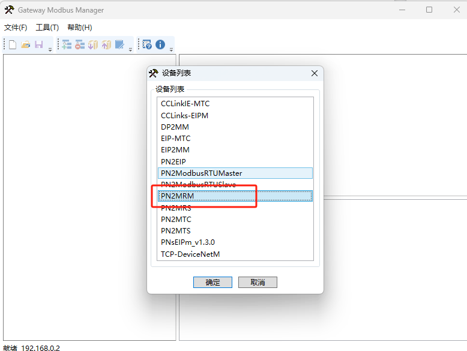Close the 设备列表 dialog
The height and width of the screenshot is (351, 467).
tap(315, 73)
